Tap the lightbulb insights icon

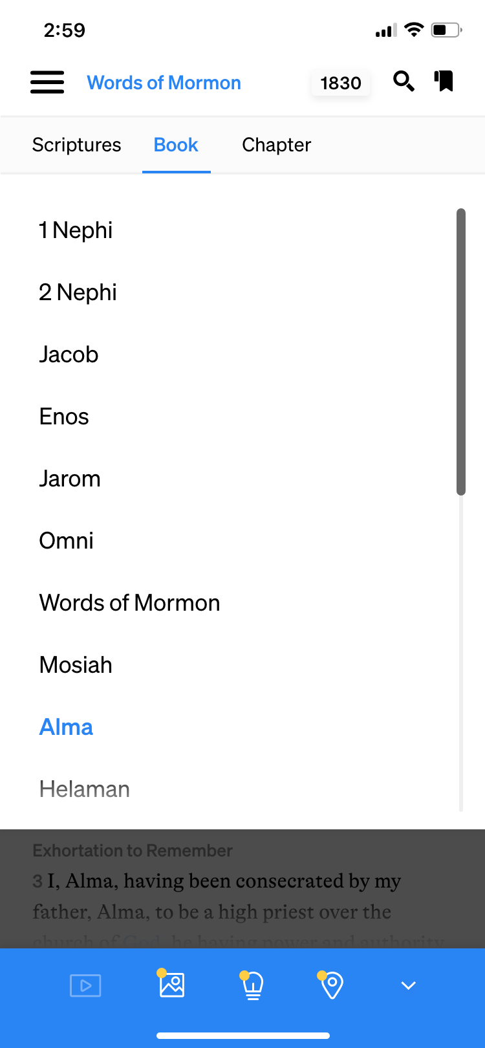point(252,985)
